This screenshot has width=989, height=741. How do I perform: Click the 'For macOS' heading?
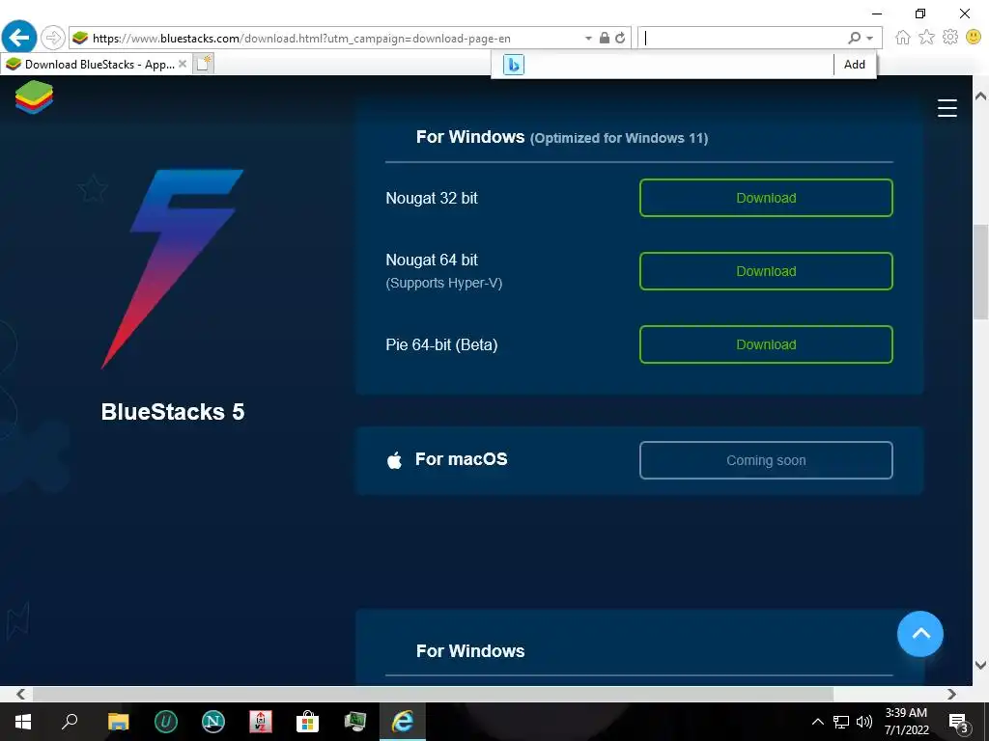point(461,459)
